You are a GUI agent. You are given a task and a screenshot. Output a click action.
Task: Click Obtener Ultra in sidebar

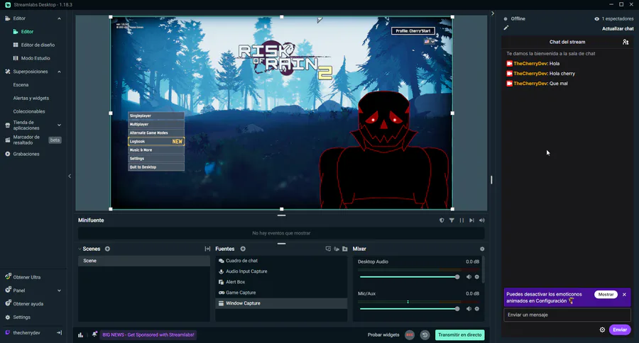click(x=26, y=277)
